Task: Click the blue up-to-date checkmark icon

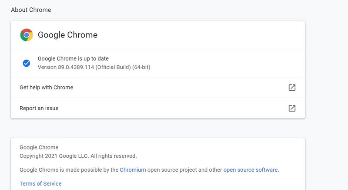Action: (x=27, y=63)
